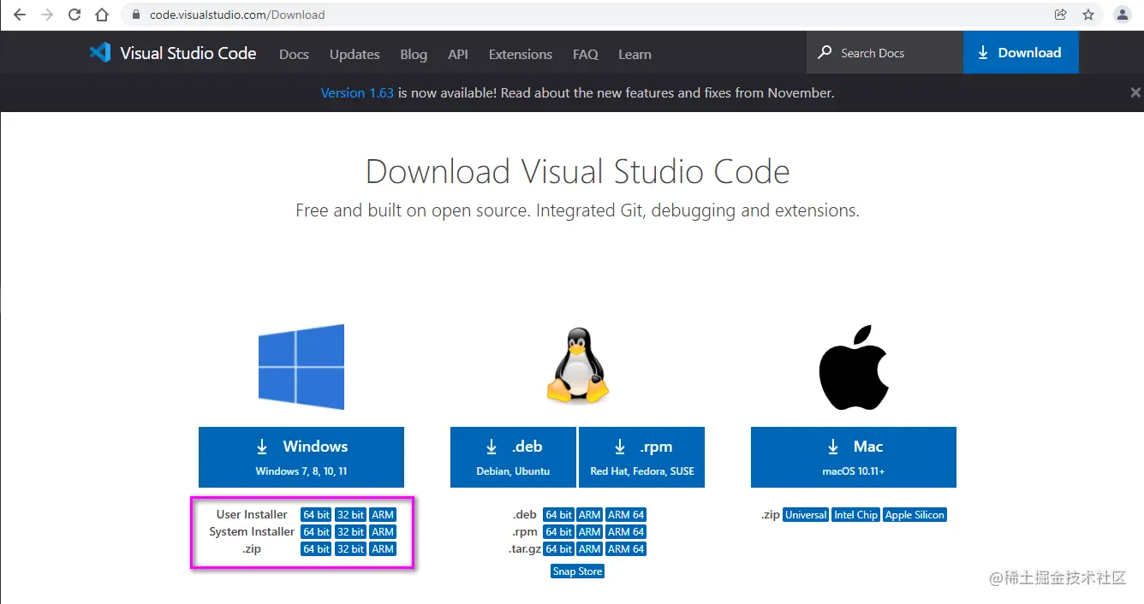1144x604 pixels.
Task: Download Linux .deb ARM 64
Action: coord(626,515)
